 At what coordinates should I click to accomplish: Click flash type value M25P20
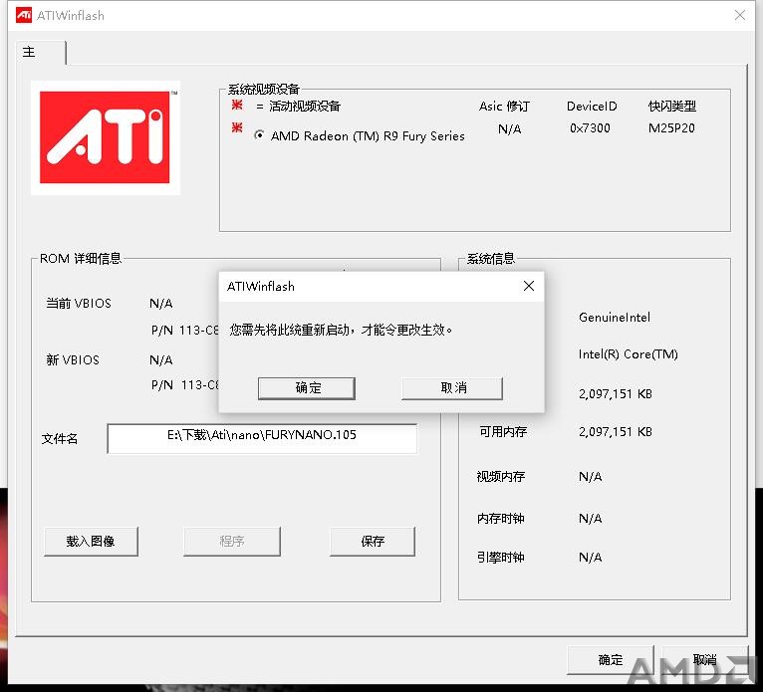[671, 128]
